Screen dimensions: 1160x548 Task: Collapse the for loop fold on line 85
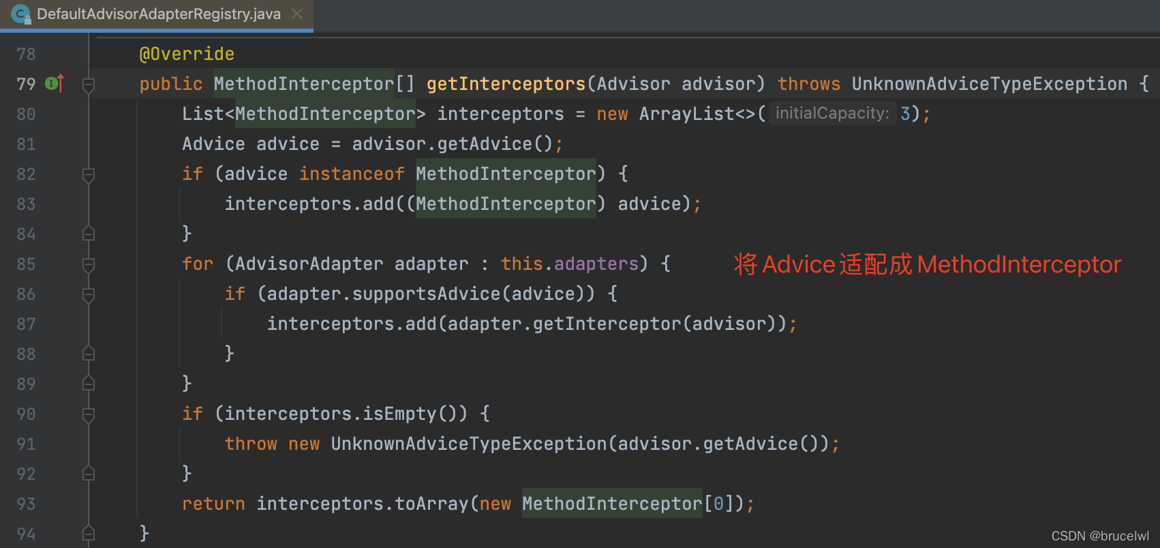tap(88, 264)
